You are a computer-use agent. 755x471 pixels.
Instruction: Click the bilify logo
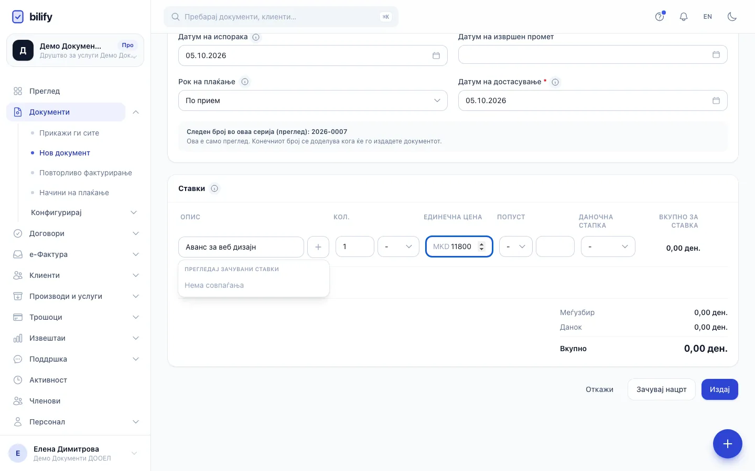[32, 17]
